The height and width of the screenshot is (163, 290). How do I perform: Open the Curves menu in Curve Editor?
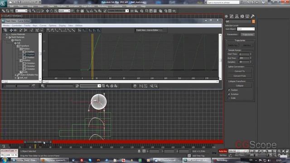[43, 25]
